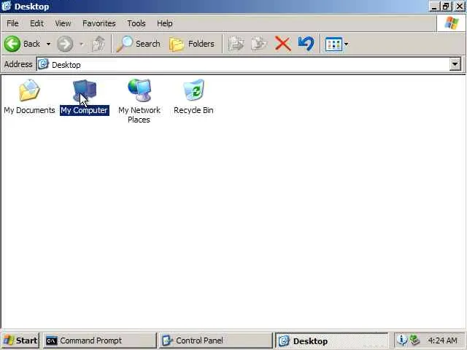
Task: Minimize the Desktop window
Action: (x=434, y=7)
